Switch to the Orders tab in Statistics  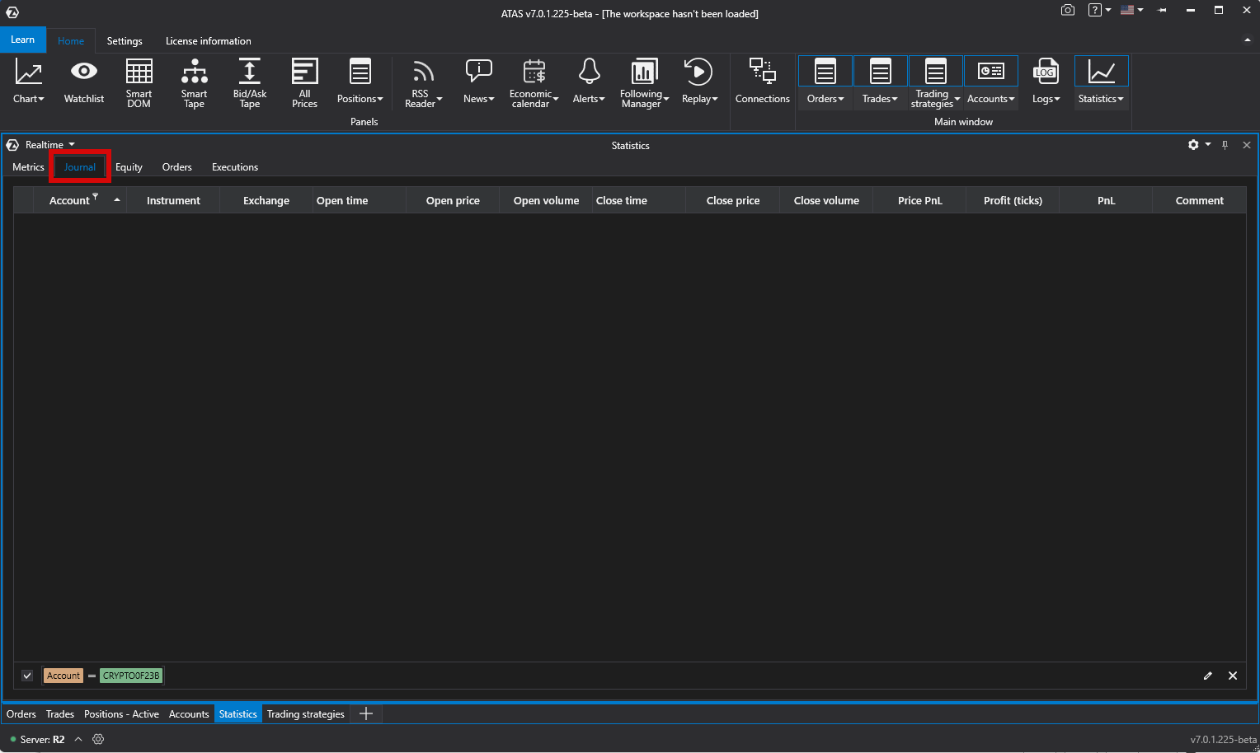(177, 167)
